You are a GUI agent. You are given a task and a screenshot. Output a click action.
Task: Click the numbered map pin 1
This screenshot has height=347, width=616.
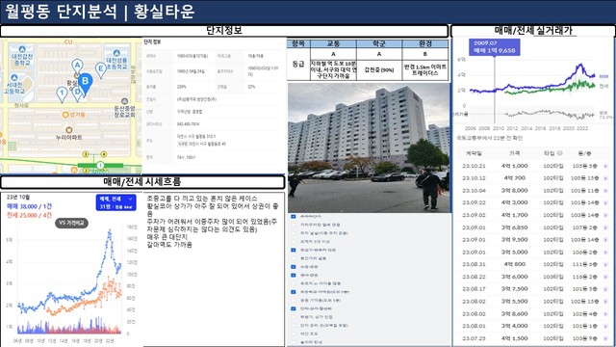point(62,94)
